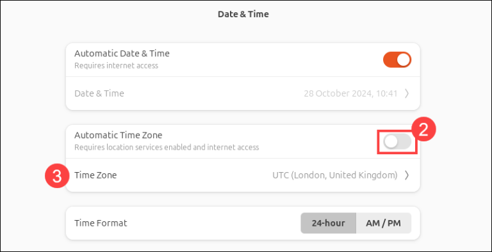This screenshot has height=252, width=492.
Task: Click the Time Zone row label text
Action: [95, 175]
